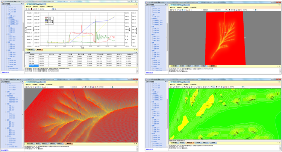
Task: Click open folder icon in green contour map window
Action: [x=171, y=87]
